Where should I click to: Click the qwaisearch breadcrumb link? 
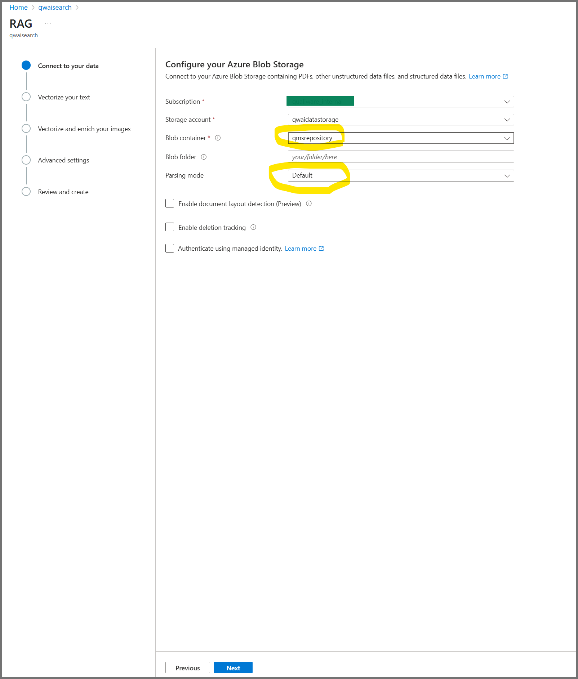pyautogui.click(x=55, y=8)
